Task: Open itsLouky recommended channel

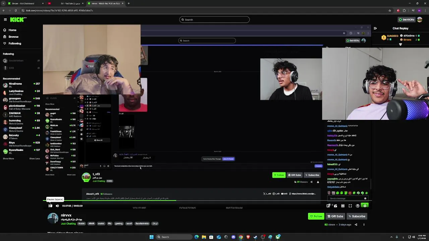Action: point(21,137)
